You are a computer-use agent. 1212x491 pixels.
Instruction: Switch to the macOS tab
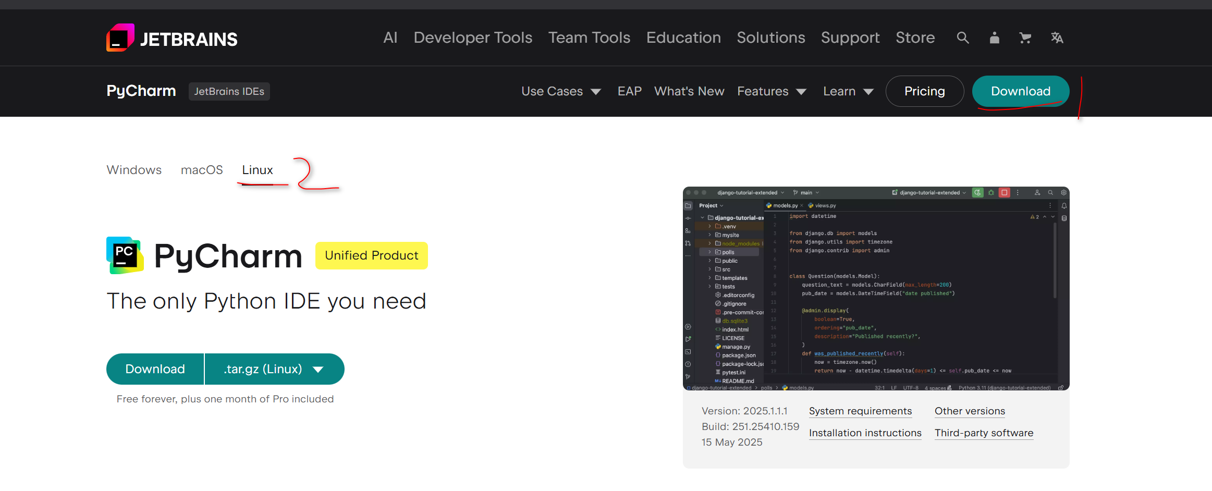(x=202, y=170)
